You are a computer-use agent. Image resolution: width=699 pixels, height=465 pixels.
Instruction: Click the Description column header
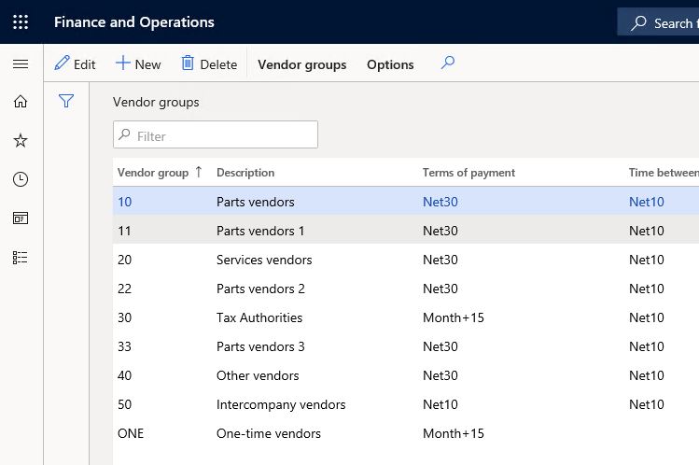point(245,173)
